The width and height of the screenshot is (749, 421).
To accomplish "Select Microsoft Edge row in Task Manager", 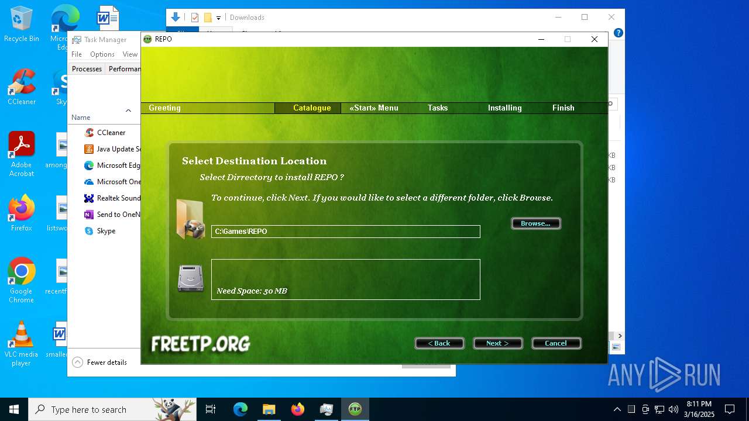I will pyautogui.click(x=104, y=165).
